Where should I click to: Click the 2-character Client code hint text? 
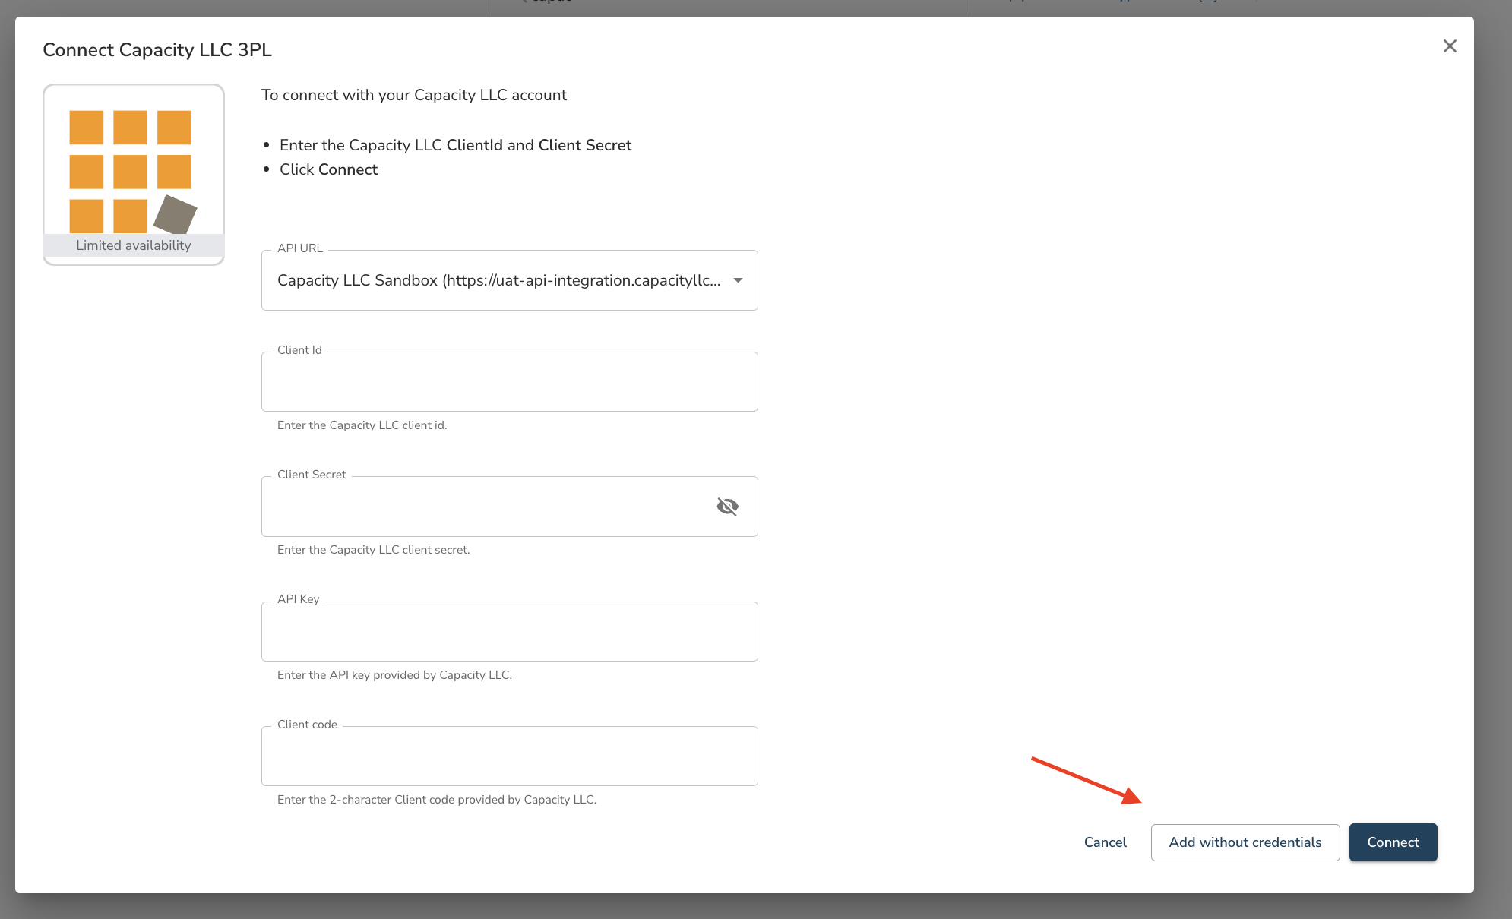[436, 800]
